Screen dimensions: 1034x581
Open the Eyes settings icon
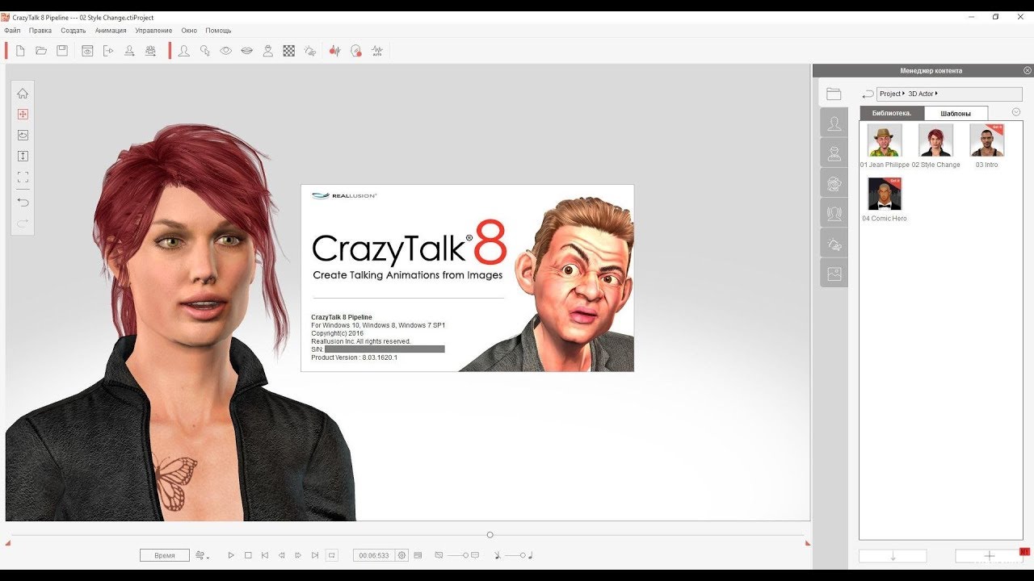[226, 51]
